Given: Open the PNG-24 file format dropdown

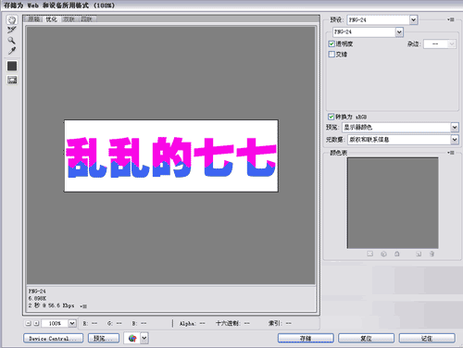Looking at the screenshot, I should point(368,32).
